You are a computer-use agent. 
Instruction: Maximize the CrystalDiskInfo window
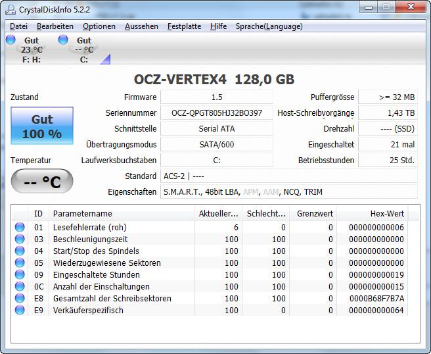(x=386, y=7)
